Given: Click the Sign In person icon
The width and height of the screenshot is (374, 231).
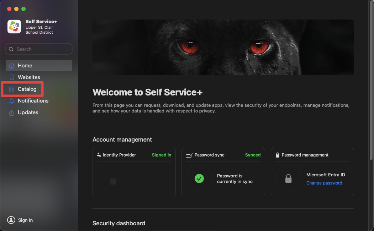Looking at the screenshot, I should pyautogui.click(x=11, y=220).
